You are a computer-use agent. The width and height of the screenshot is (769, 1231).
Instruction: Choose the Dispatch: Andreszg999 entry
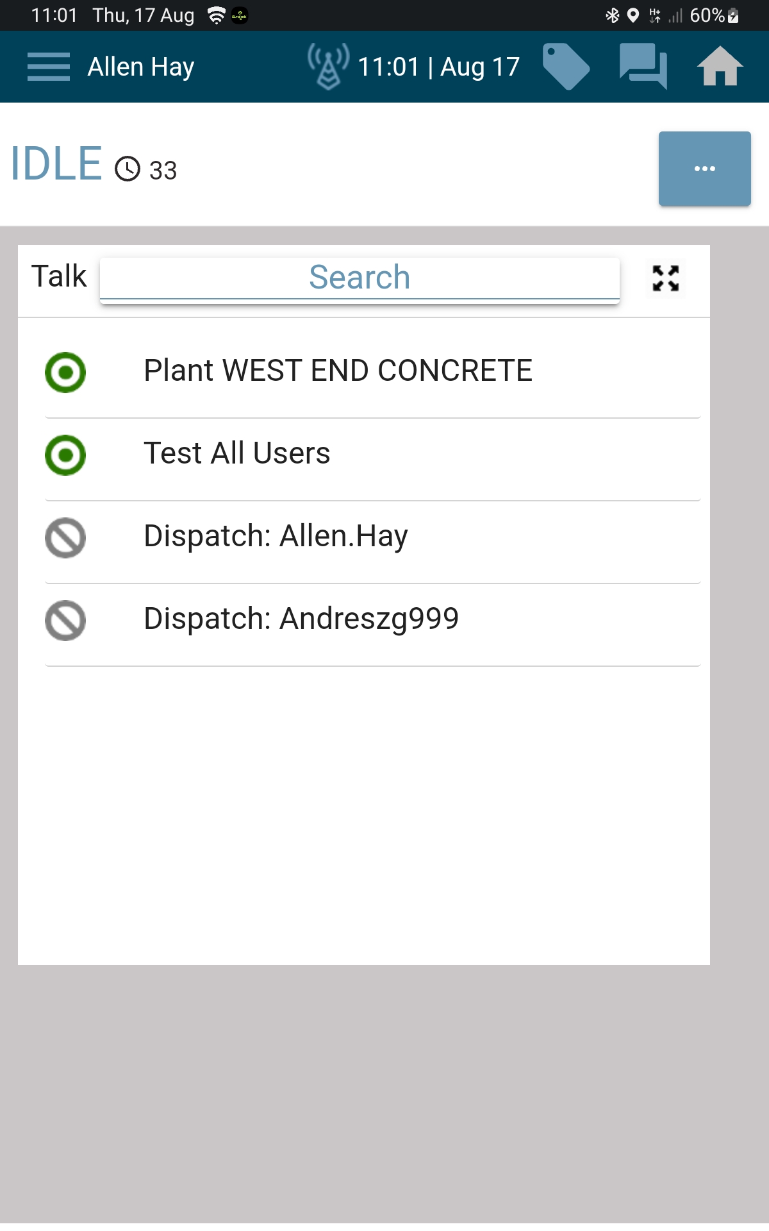pos(301,619)
